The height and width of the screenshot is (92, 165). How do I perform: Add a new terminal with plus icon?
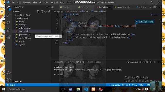tap(141, 62)
